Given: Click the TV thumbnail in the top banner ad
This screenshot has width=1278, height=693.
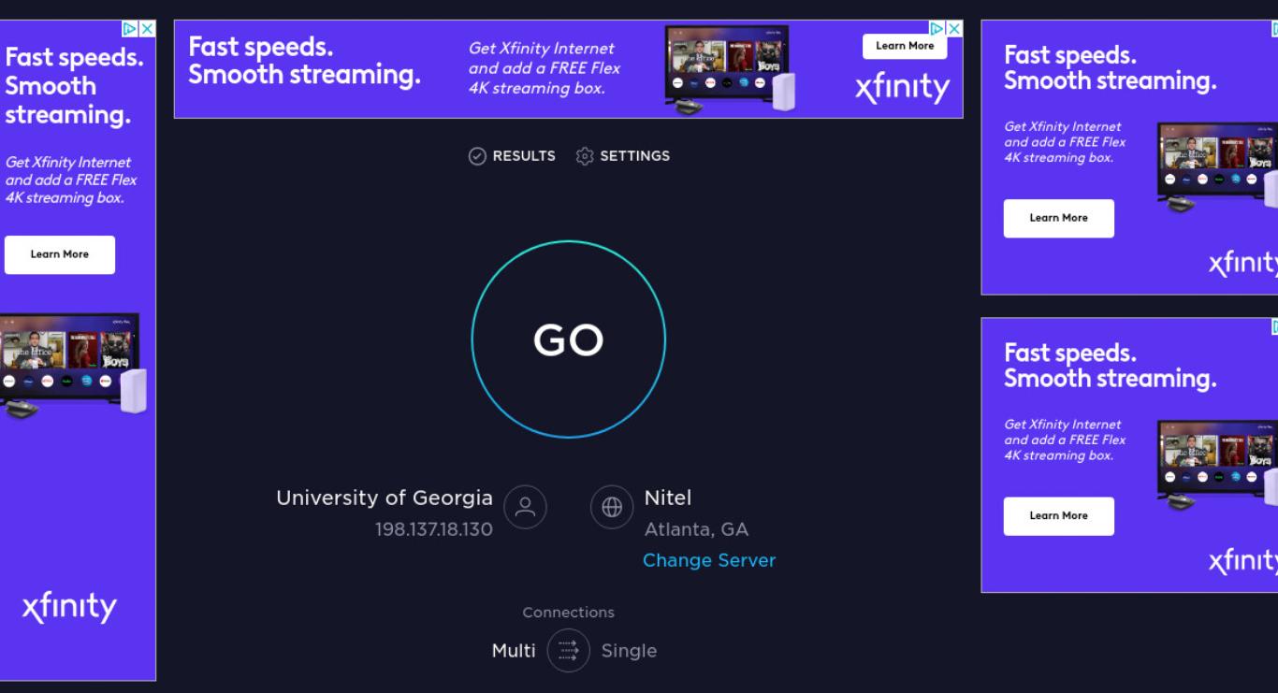Looking at the screenshot, I should (x=727, y=65).
